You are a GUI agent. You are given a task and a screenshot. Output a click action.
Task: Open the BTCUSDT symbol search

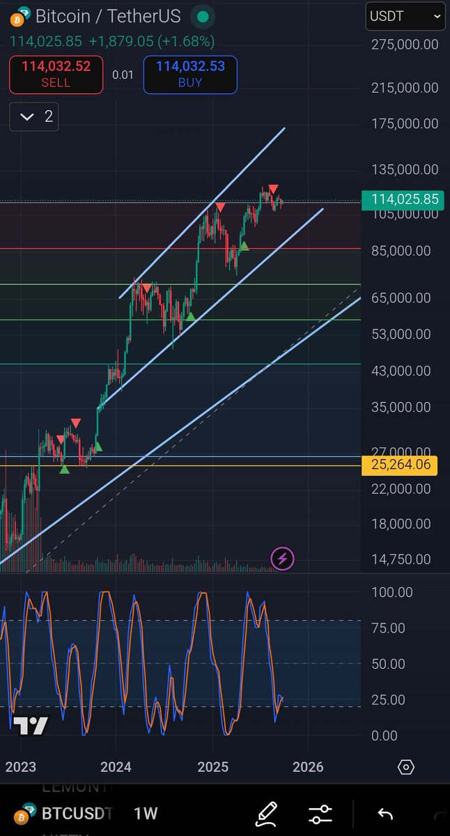point(77,813)
